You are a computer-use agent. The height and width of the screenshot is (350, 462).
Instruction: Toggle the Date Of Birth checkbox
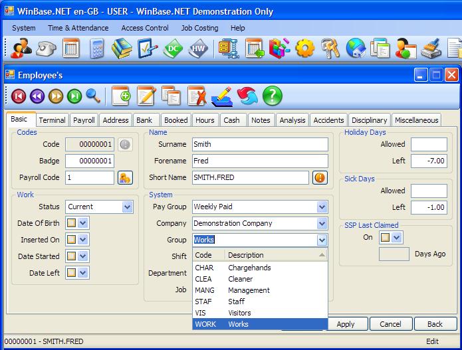(x=71, y=223)
